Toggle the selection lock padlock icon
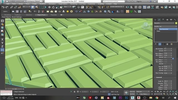The width and height of the screenshot is (178, 100). click(75, 92)
